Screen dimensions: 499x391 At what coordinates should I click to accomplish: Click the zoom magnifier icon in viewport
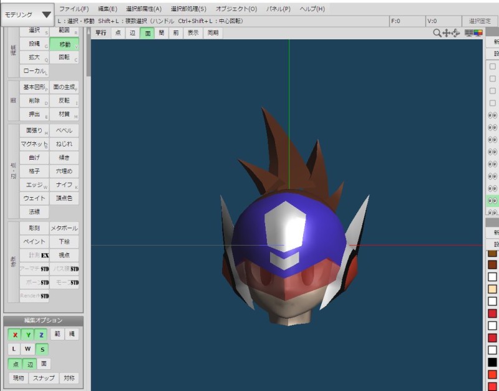coord(437,32)
